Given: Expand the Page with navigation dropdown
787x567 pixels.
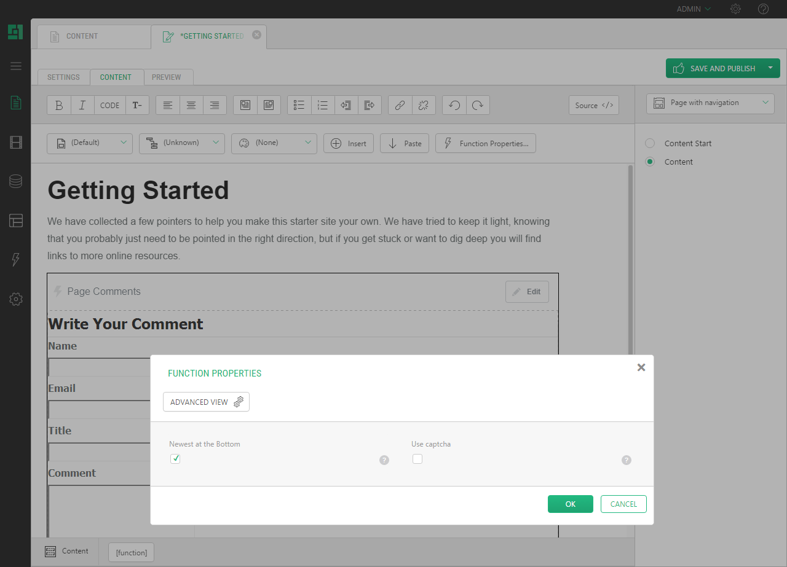Looking at the screenshot, I should point(710,103).
